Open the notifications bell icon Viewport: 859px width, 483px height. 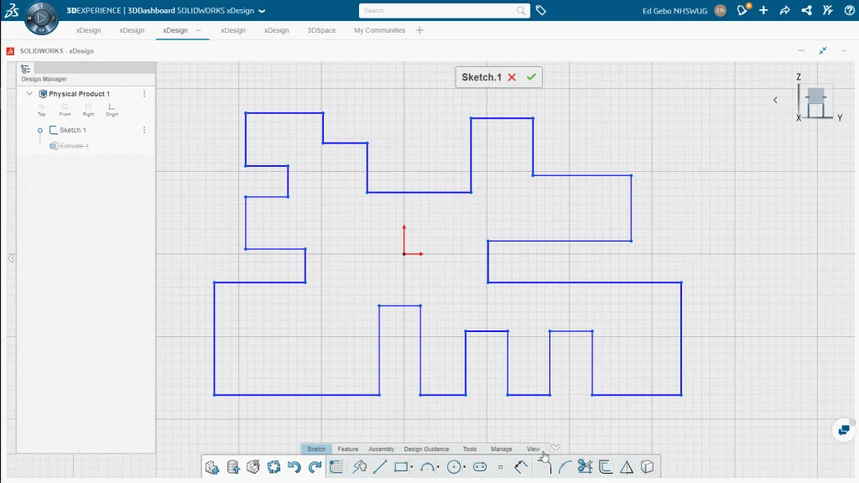pyautogui.click(x=742, y=10)
